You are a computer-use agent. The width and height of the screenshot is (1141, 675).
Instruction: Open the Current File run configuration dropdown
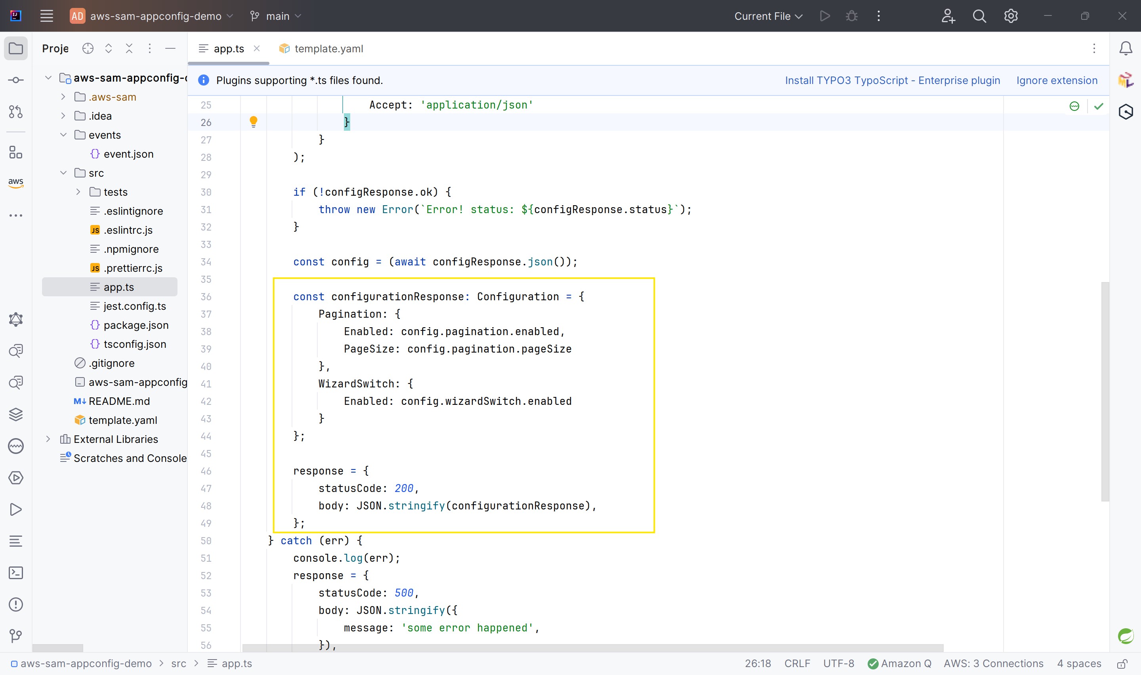tap(768, 16)
